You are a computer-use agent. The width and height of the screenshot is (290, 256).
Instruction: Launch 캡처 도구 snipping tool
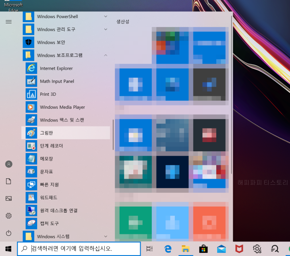(x=66, y=223)
